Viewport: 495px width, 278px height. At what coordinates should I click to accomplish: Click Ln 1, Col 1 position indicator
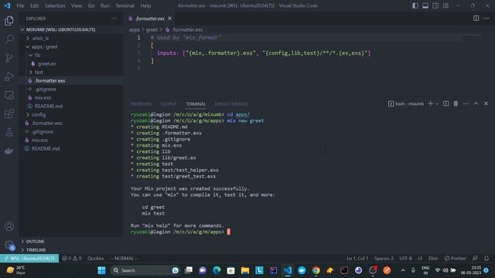click(x=357, y=259)
